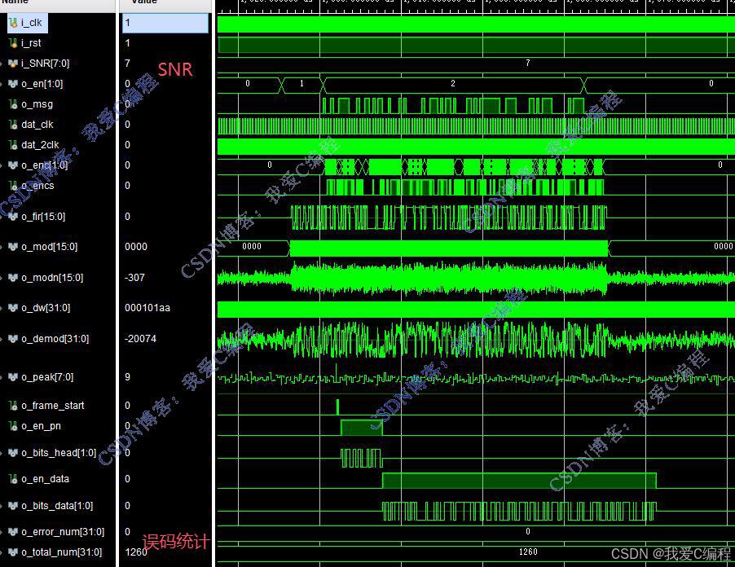Expand the i_SNR[7:0] bus

pos(2,64)
